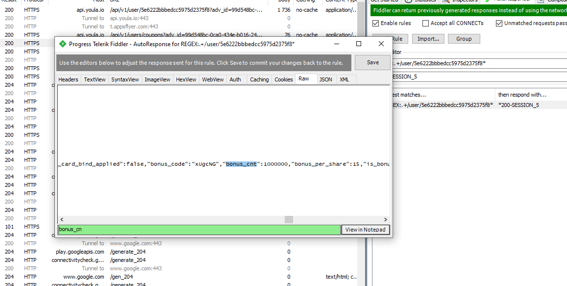
Task: Click the Import... button in AutoResponder
Action: (x=428, y=39)
